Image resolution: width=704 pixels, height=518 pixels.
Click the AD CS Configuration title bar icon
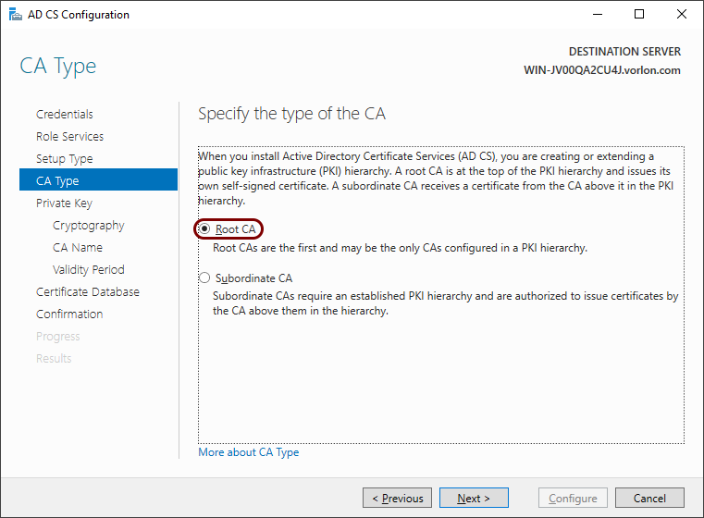click(16, 15)
